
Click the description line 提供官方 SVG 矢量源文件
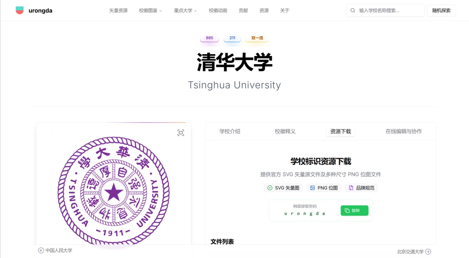pyautogui.click(x=321, y=174)
